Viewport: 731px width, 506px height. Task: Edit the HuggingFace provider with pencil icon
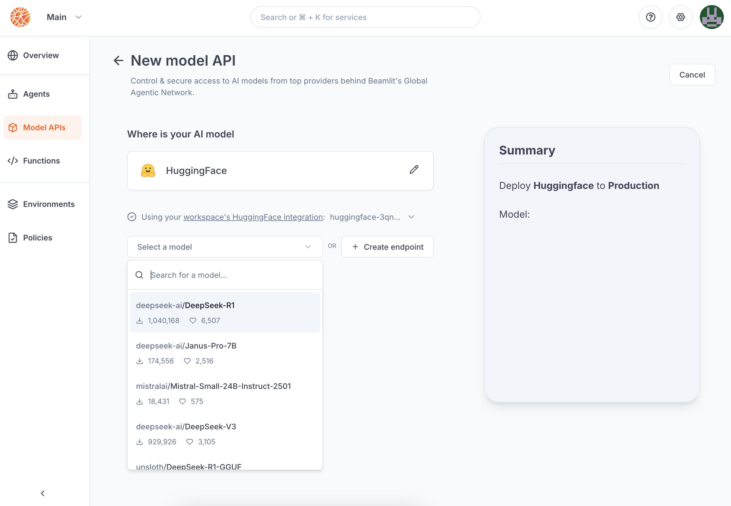[414, 170]
